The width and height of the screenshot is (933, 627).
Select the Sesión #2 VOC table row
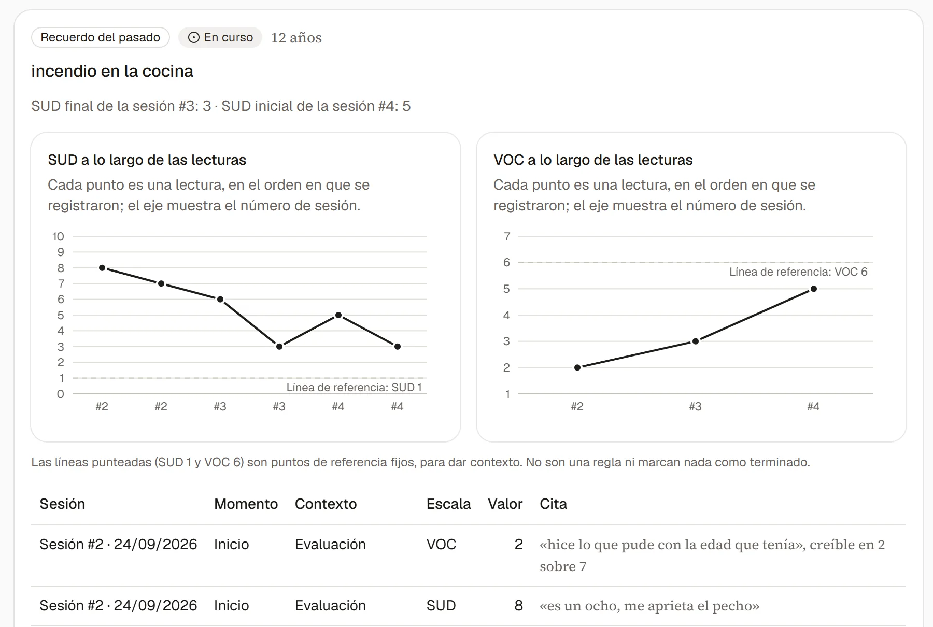[x=469, y=555]
